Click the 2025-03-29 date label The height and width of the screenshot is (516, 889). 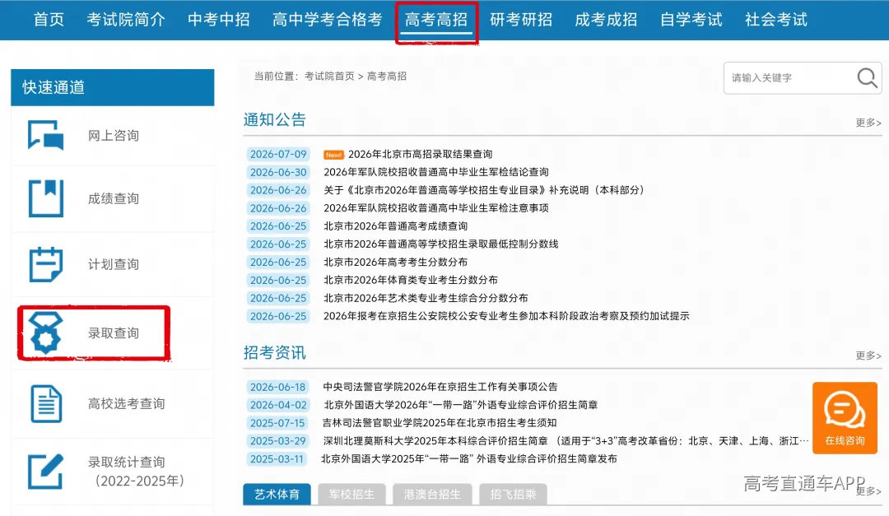(278, 440)
